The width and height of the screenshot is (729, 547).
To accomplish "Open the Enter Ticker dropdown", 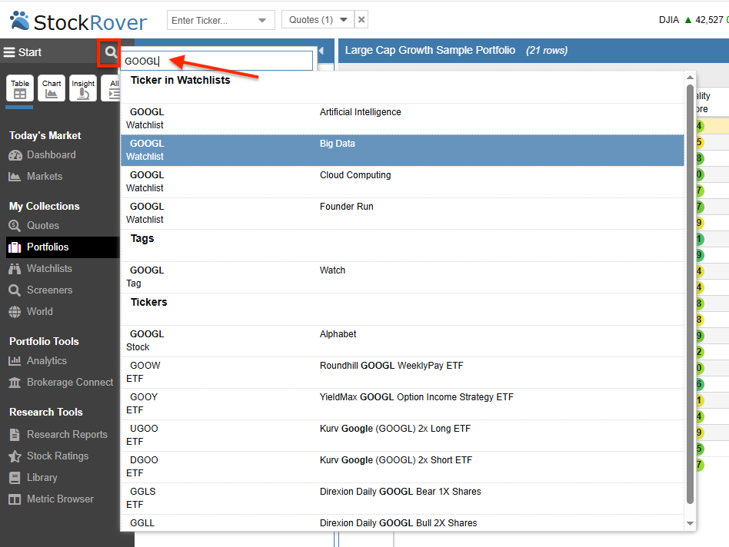I will (262, 21).
